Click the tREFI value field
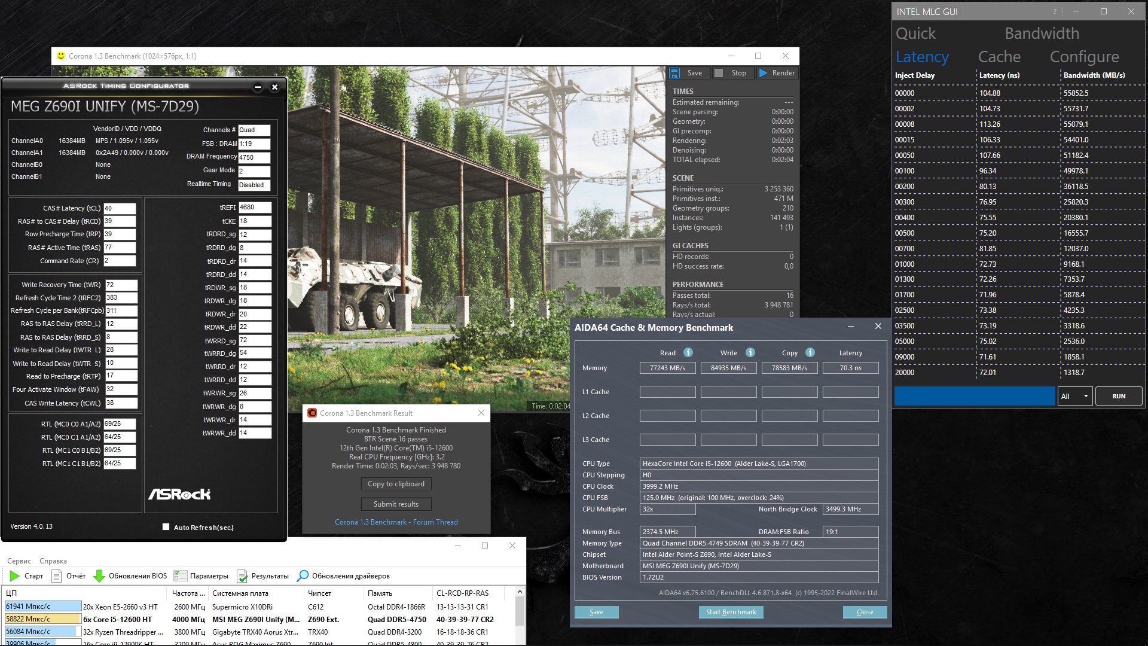 254,208
